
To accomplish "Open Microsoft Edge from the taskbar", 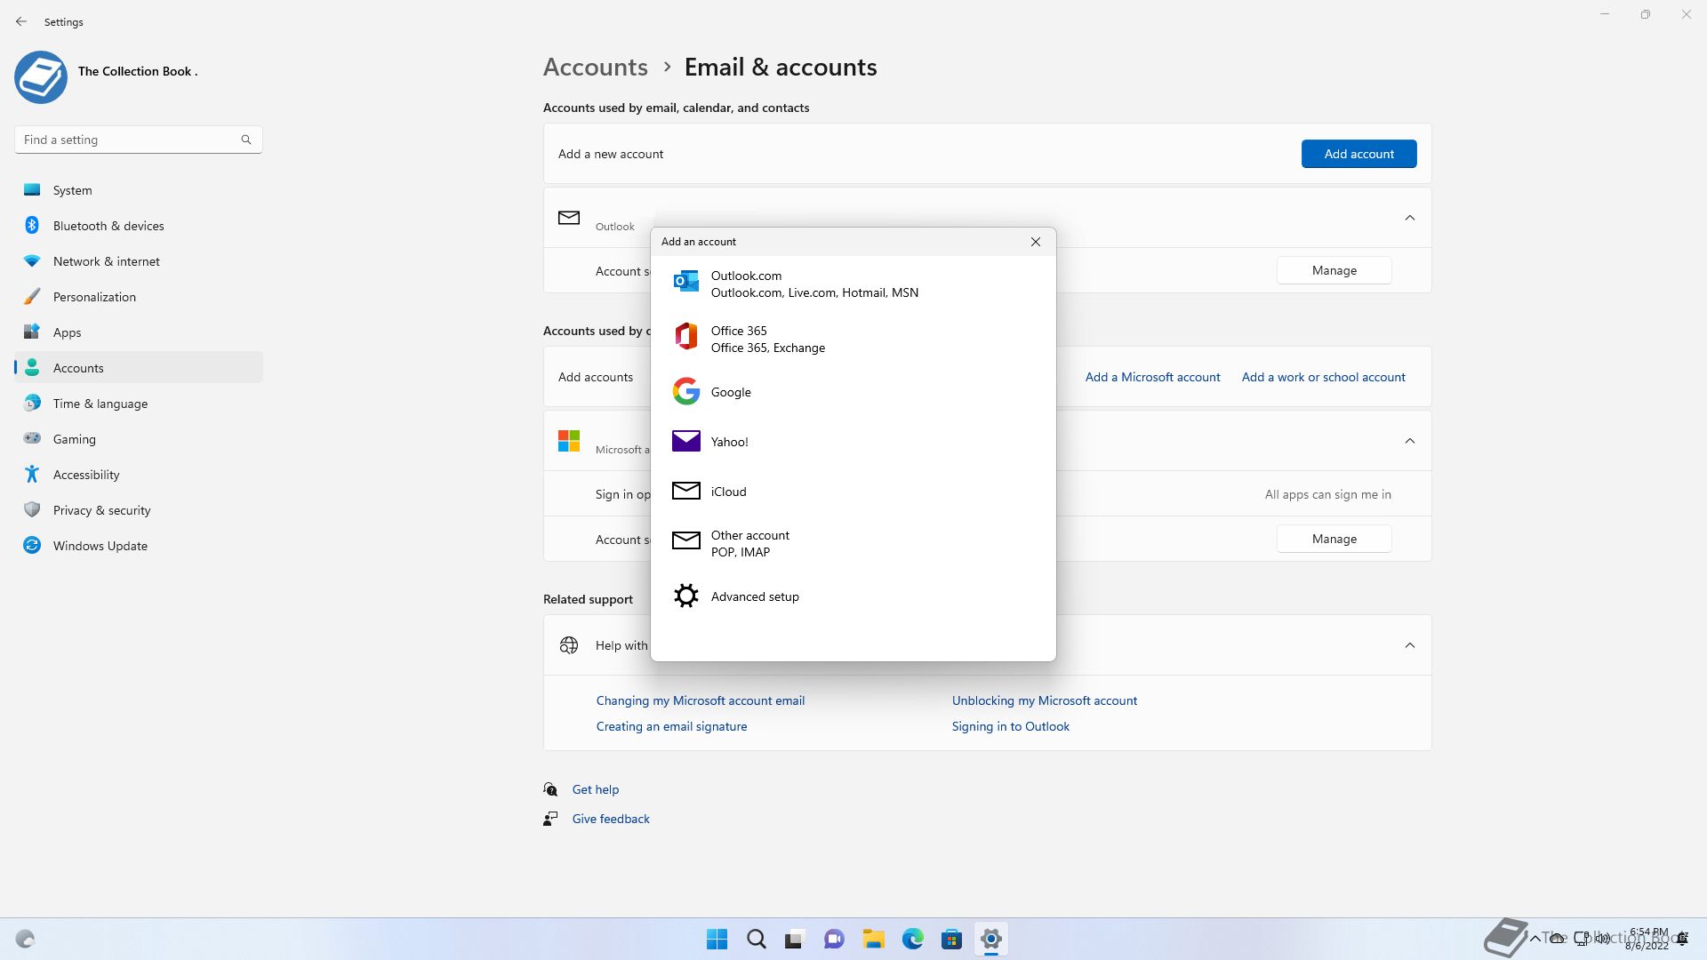I will click(x=912, y=939).
